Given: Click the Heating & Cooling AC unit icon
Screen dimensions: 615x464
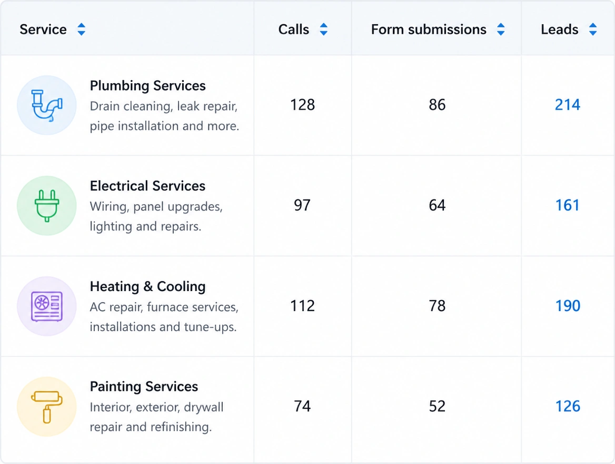Looking at the screenshot, I should [x=47, y=306].
